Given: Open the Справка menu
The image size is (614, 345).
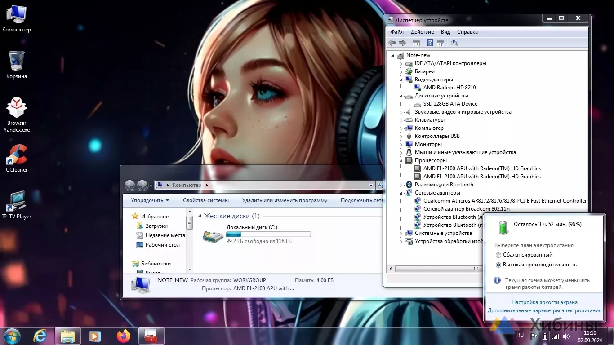Looking at the screenshot, I should click(x=467, y=32).
